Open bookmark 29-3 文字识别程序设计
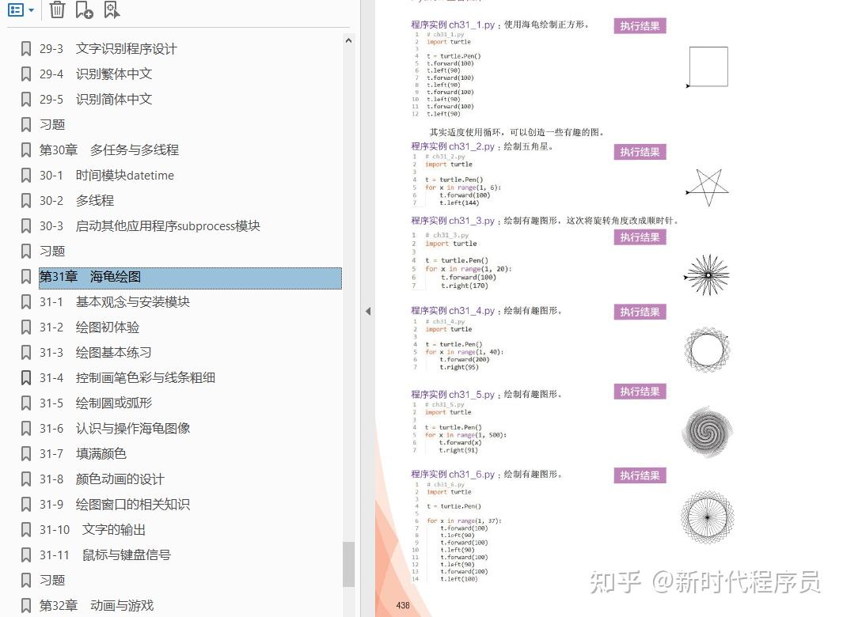This screenshot has height=617, width=843. click(108, 49)
